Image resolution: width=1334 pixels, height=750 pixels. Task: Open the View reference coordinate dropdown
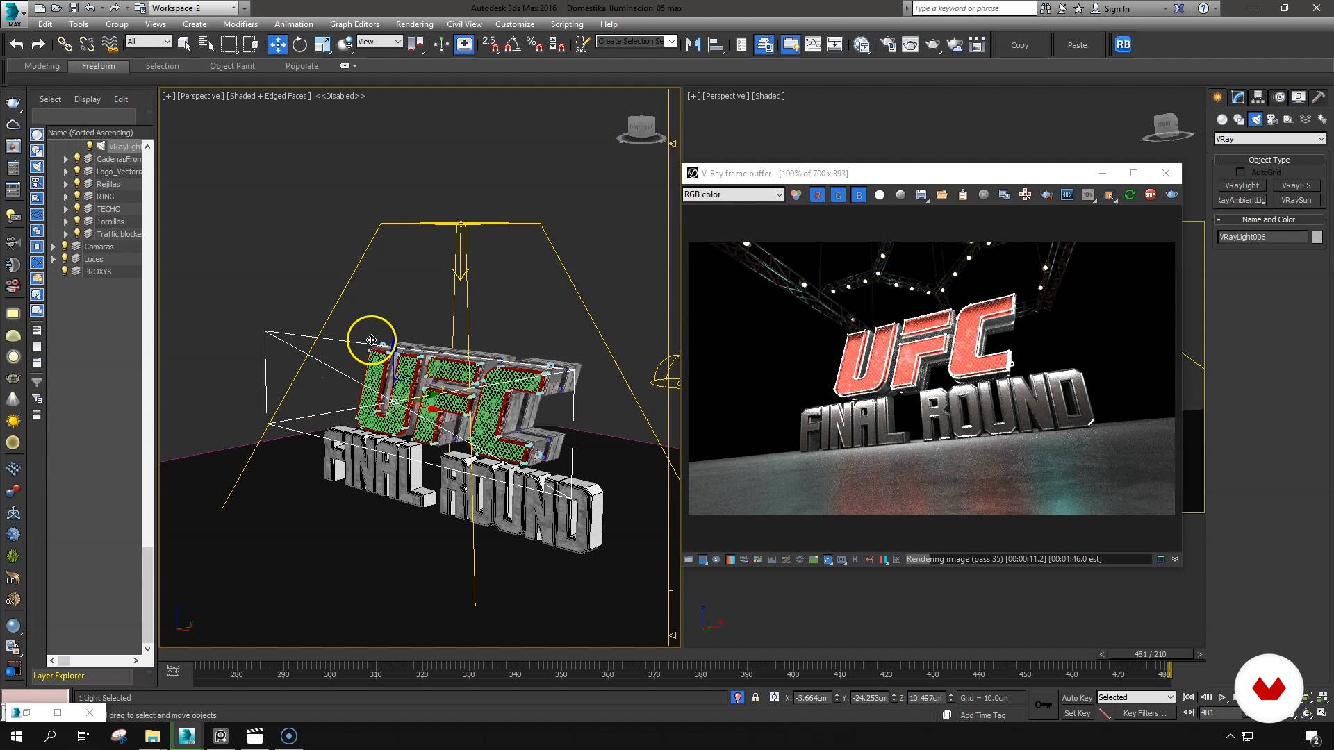[379, 42]
